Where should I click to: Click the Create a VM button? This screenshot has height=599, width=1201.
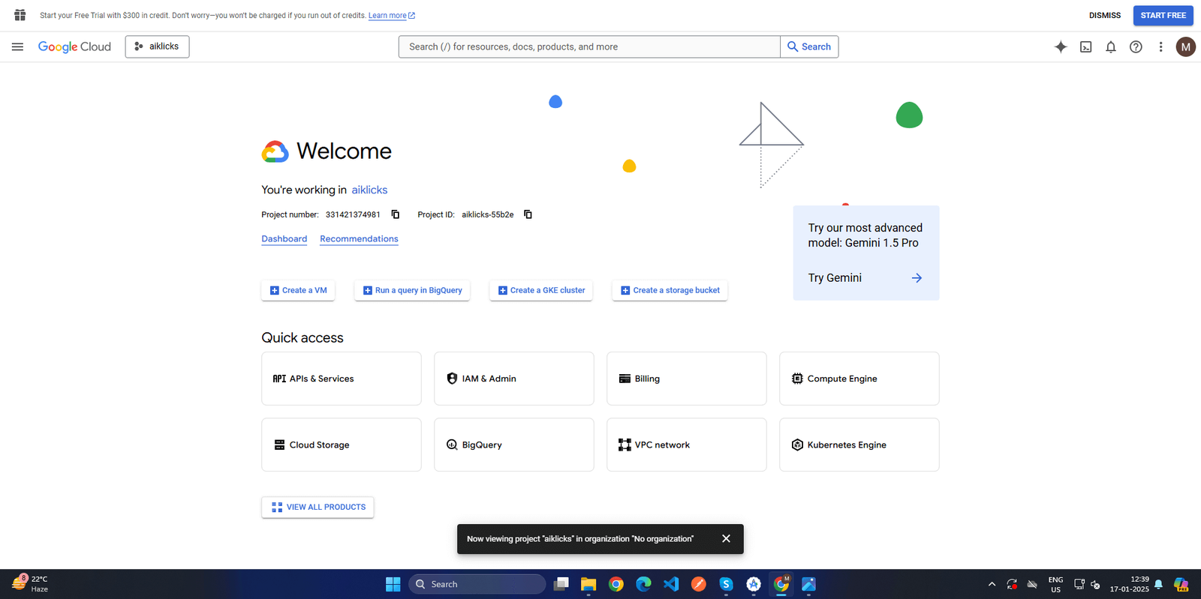click(298, 290)
